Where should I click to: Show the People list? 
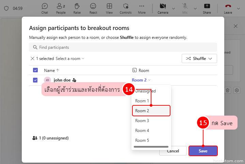(x=61, y=8)
